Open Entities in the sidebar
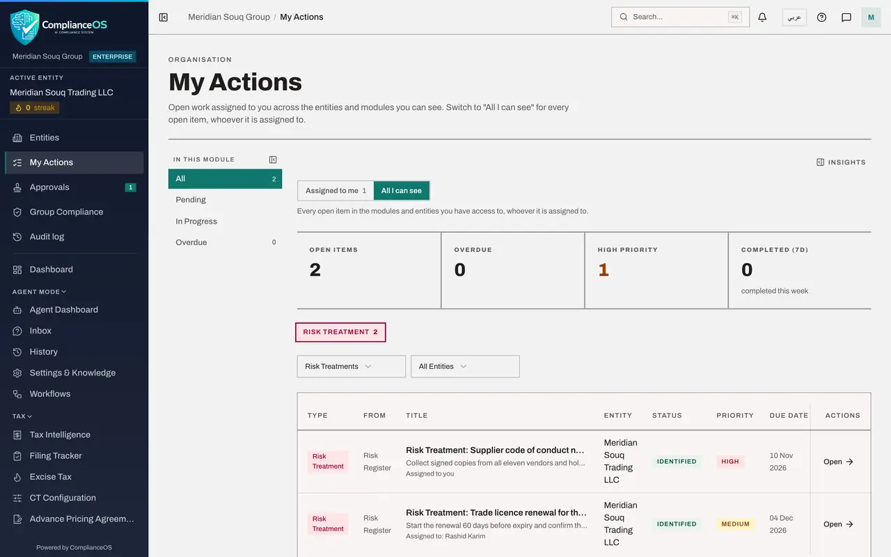Viewport: 891px width, 557px height. coord(74,138)
